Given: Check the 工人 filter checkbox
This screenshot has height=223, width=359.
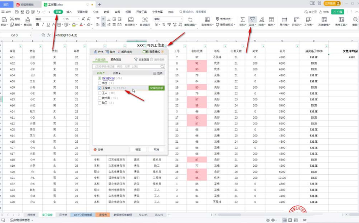Looking at the screenshot, I should (99, 93).
